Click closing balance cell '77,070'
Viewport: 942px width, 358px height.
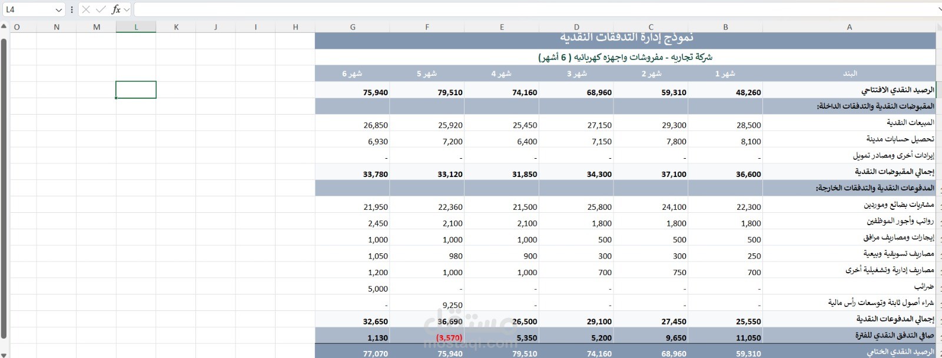click(353, 352)
